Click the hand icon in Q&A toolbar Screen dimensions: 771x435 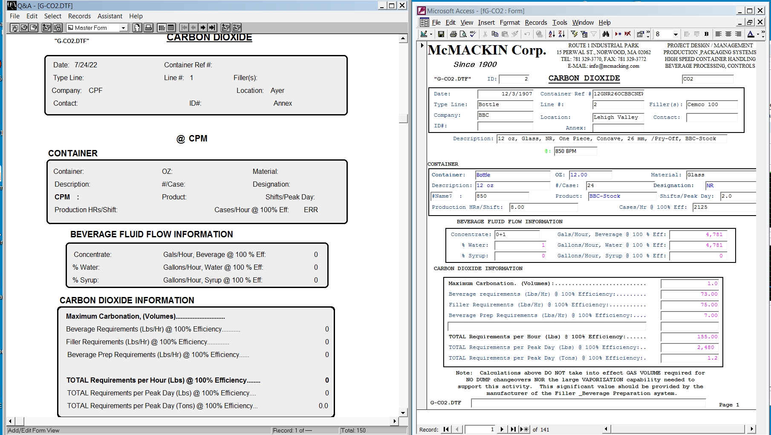pos(14,28)
